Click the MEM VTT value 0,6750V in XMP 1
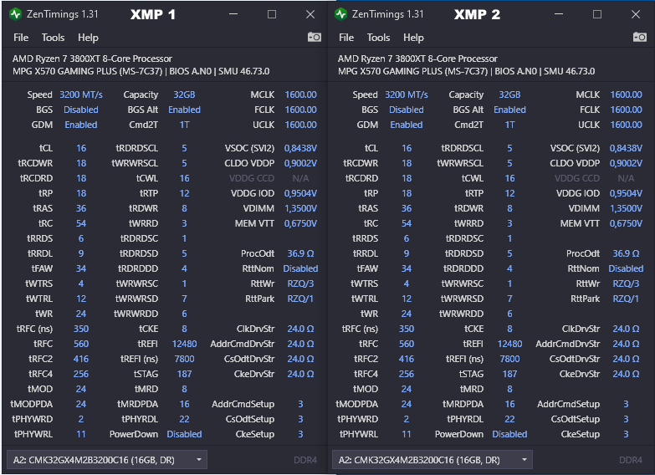Image resolution: width=655 pixels, height=475 pixels. tap(300, 223)
